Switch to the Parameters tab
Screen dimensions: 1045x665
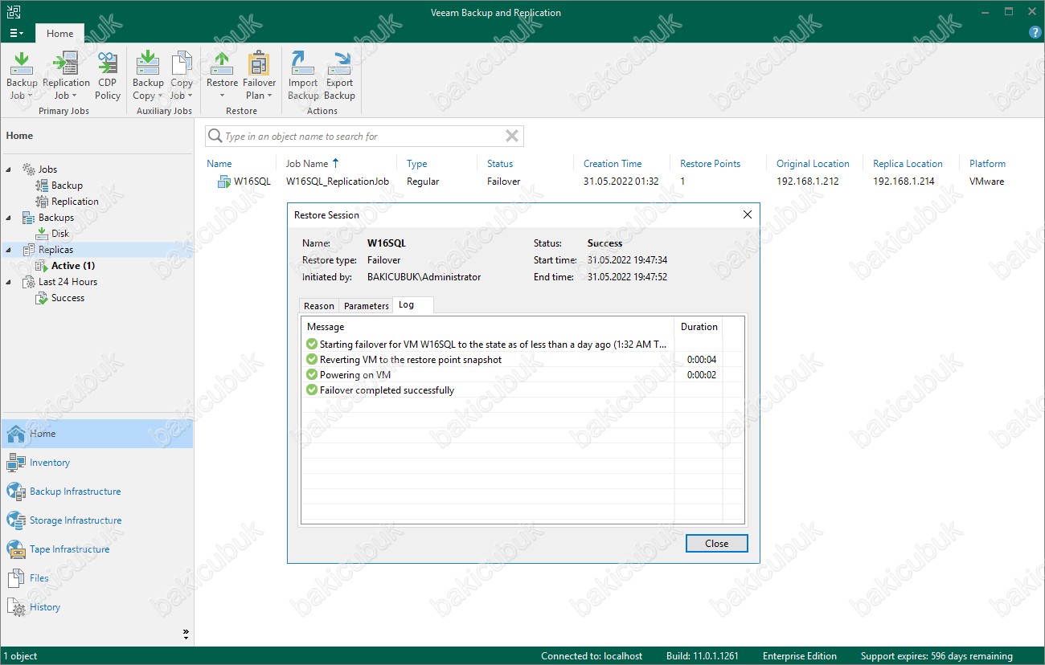[366, 306]
